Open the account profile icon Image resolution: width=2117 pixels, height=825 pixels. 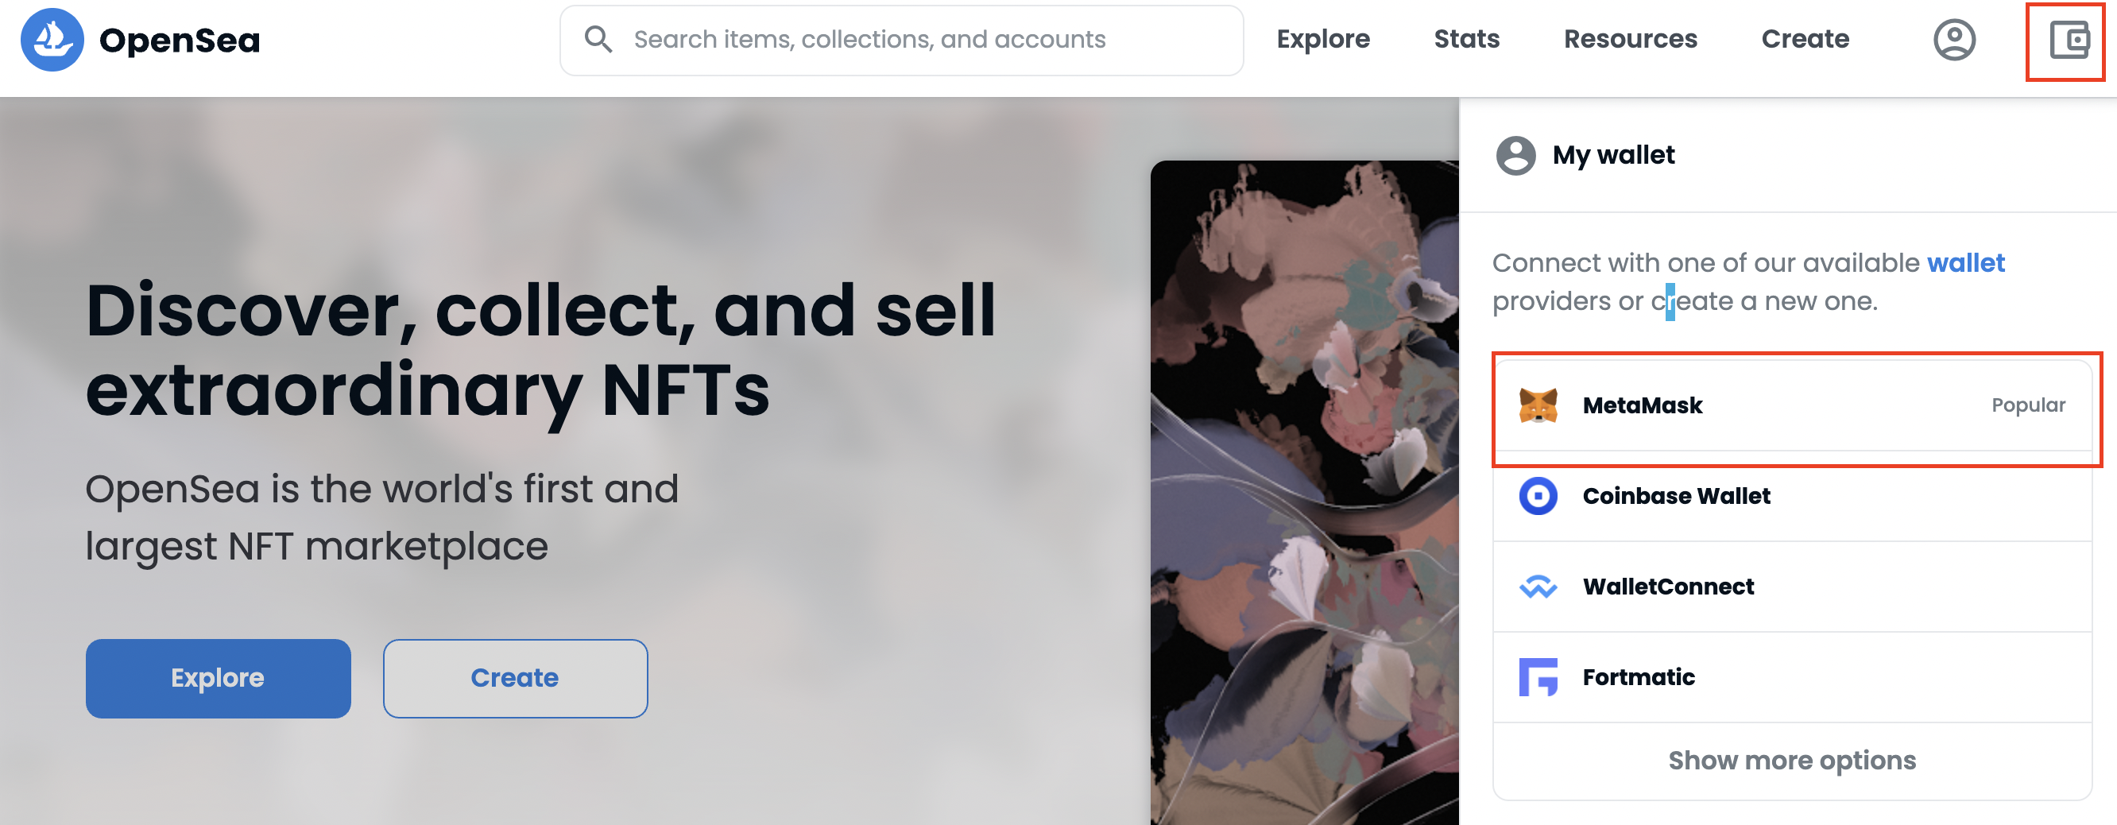tap(1954, 40)
